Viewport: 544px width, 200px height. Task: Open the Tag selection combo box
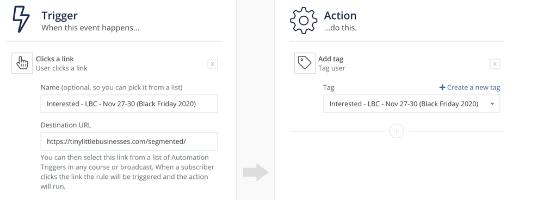point(411,104)
